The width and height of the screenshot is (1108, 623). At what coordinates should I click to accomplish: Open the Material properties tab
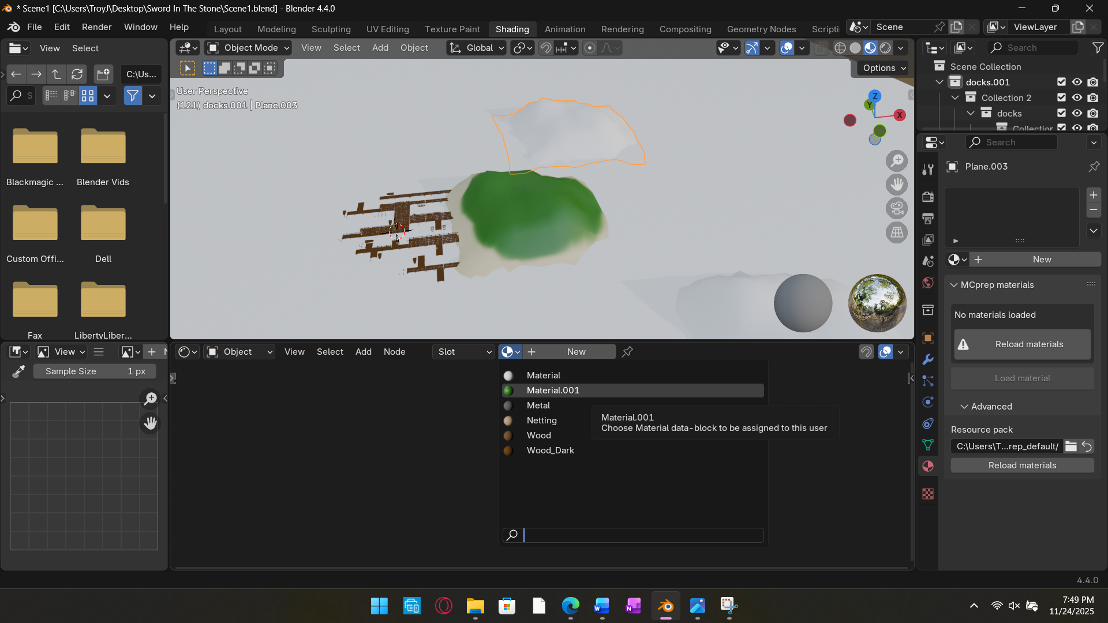[928, 466]
